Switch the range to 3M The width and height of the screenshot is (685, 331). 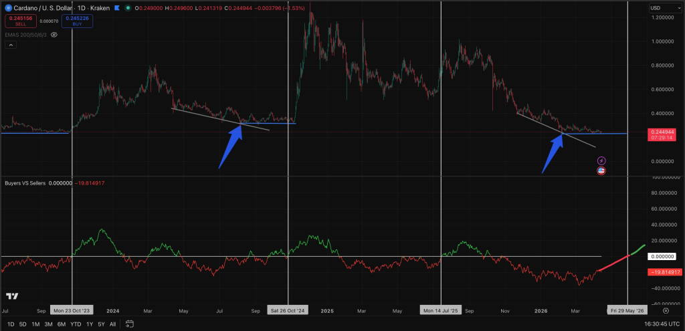48,324
